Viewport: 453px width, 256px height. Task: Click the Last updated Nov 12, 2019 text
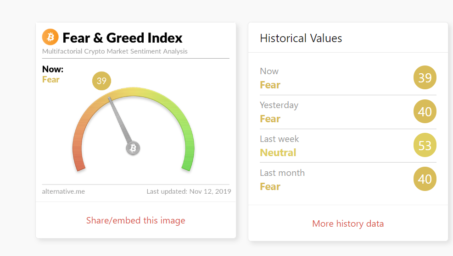tap(189, 191)
